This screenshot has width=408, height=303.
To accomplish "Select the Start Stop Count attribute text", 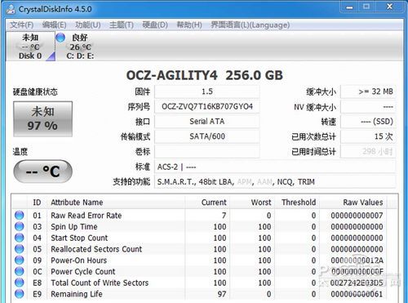I will pyautogui.click(x=79, y=238).
